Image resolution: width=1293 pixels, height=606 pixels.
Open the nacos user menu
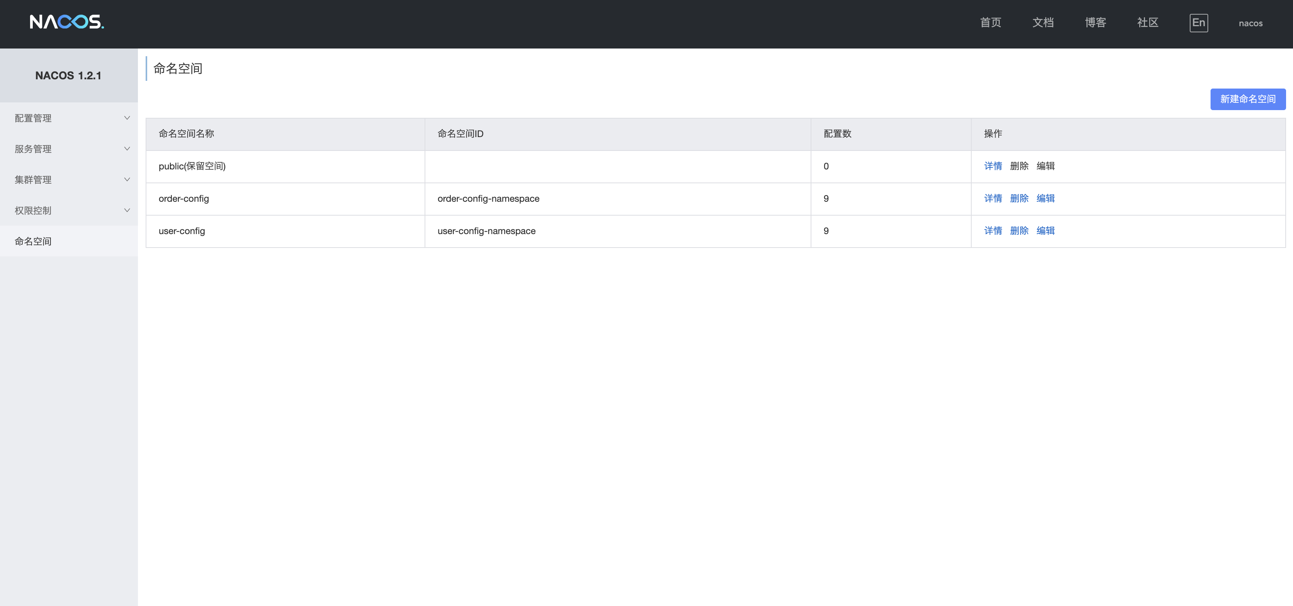[1250, 23]
